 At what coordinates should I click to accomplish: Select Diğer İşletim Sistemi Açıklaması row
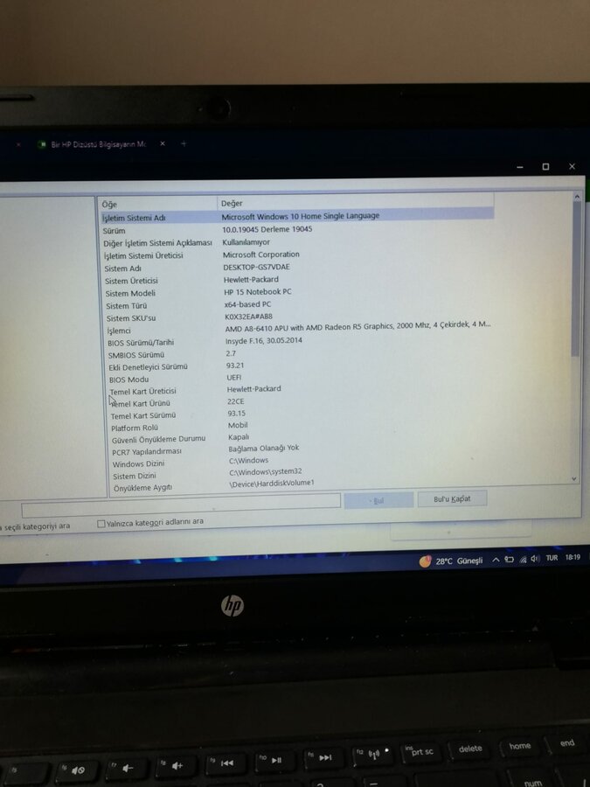point(157,243)
